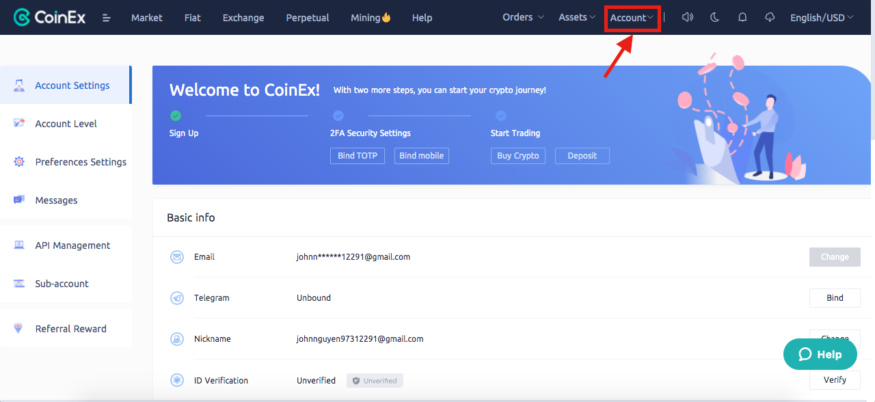Click the Telegram Unbound status text
Viewport: 875px width, 402px height.
click(x=314, y=298)
